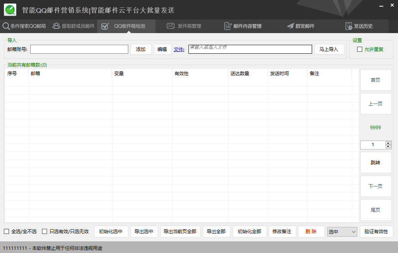Screen dimensions: 398x253
Task: Click the 邮箱 column header
Action: (70, 74)
